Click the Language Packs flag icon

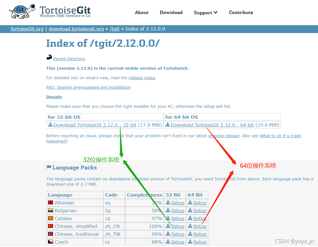49,167
